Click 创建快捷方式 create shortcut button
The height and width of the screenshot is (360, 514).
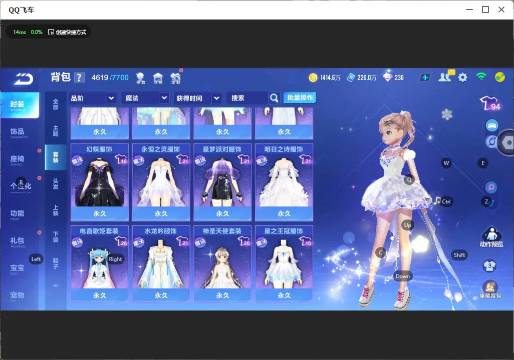(67, 32)
